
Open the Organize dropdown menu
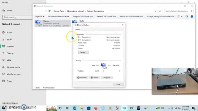point(39,16)
